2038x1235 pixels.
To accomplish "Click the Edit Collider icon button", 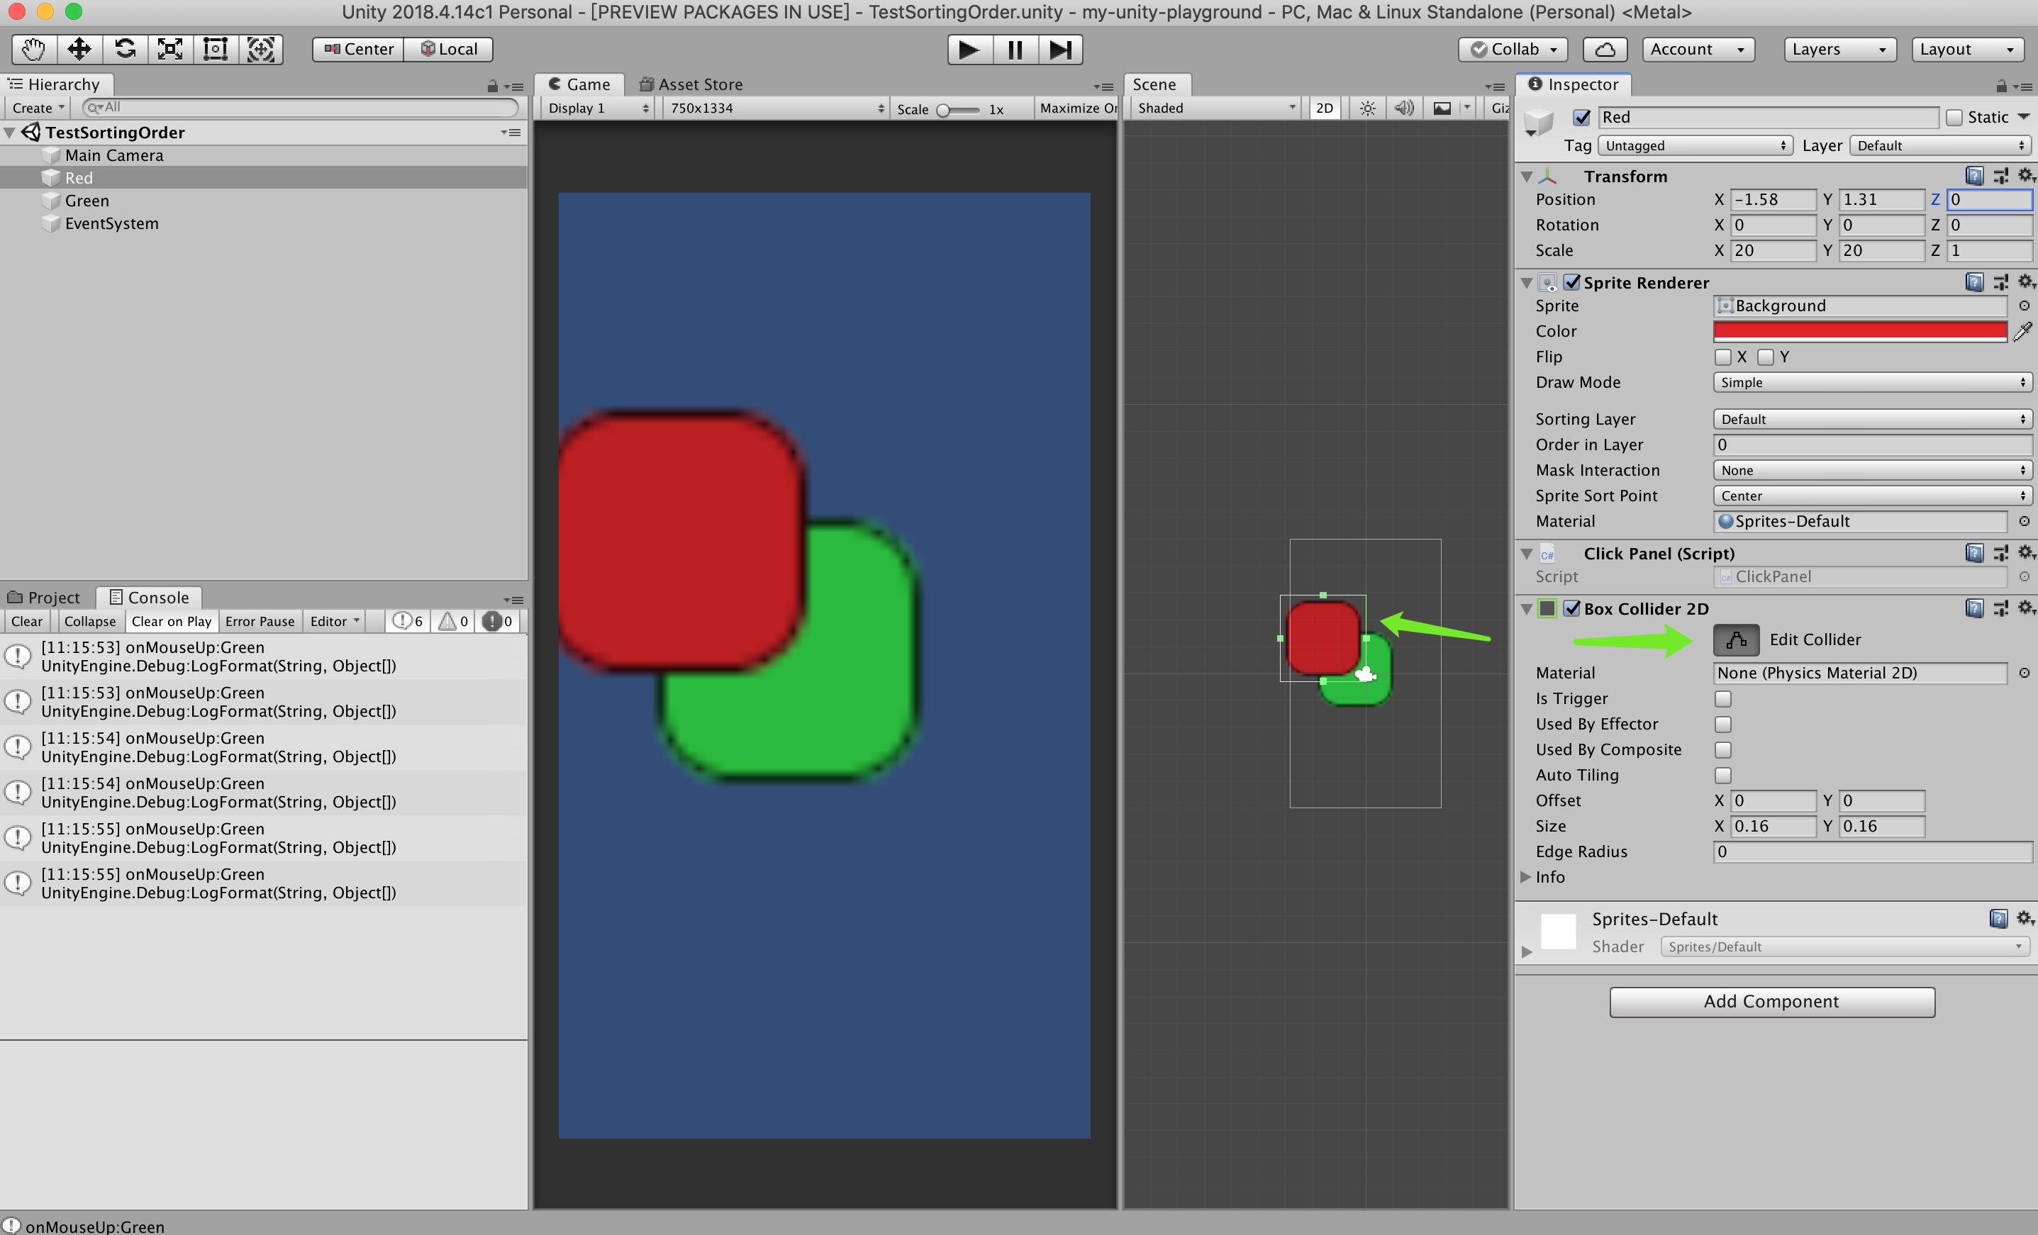I will pos(1735,639).
